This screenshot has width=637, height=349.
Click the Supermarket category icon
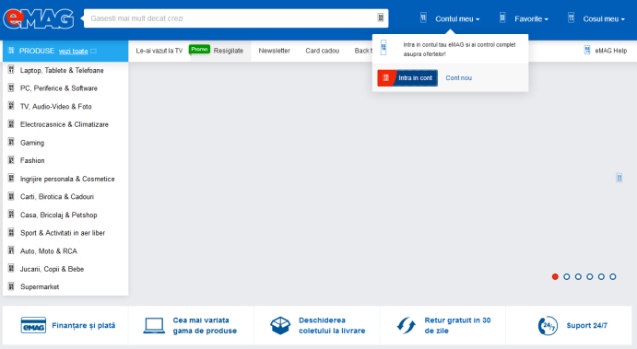coord(11,286)
